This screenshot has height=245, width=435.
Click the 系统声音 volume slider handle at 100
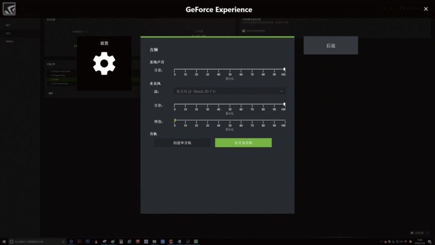pyautogui.click(x=284, y=69)
